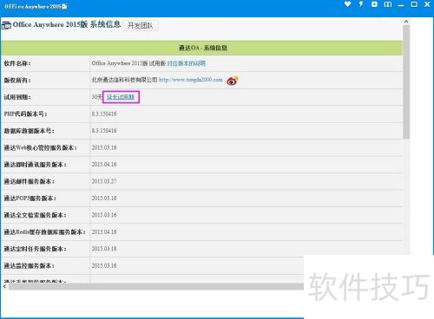Click the scroll-up arrow at the top right

click(406, 22)
